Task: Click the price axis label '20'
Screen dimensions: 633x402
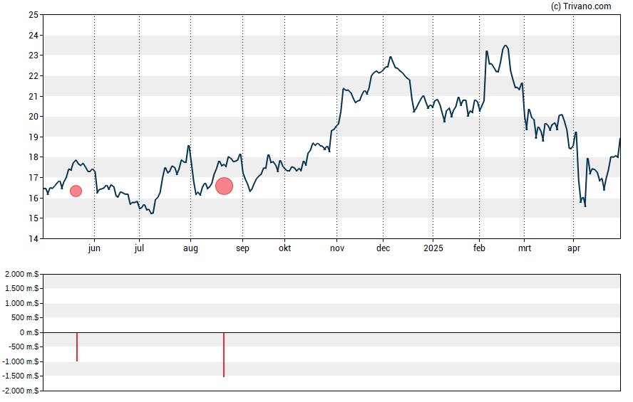Action: click(x=34, y=117)
